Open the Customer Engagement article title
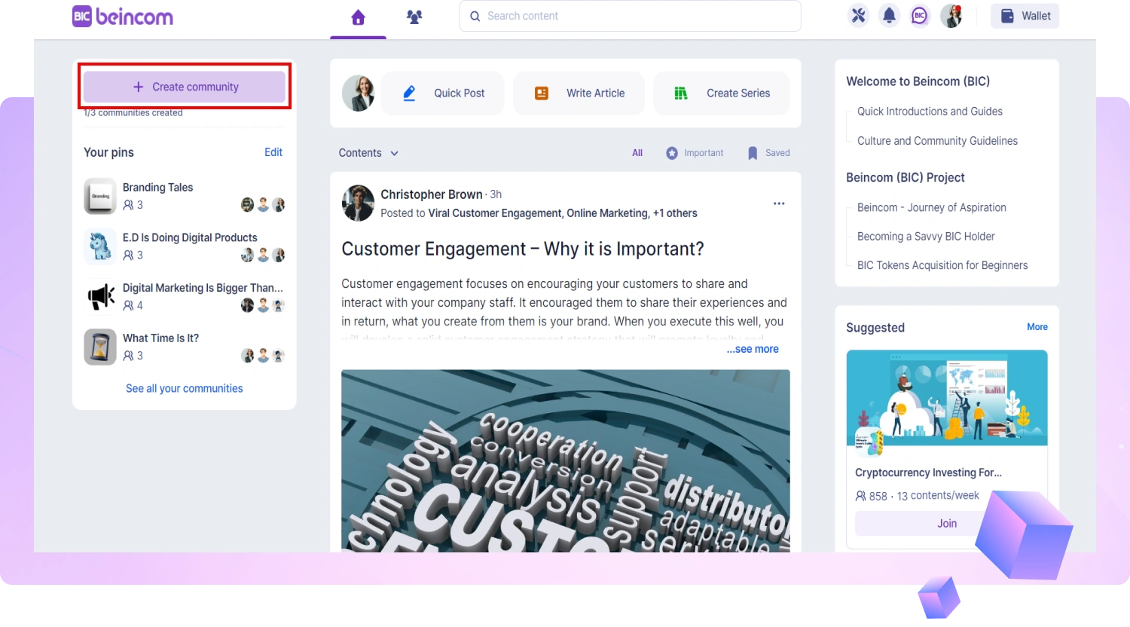The width and height of the screenshot is (1130, 627). point(523,249)
